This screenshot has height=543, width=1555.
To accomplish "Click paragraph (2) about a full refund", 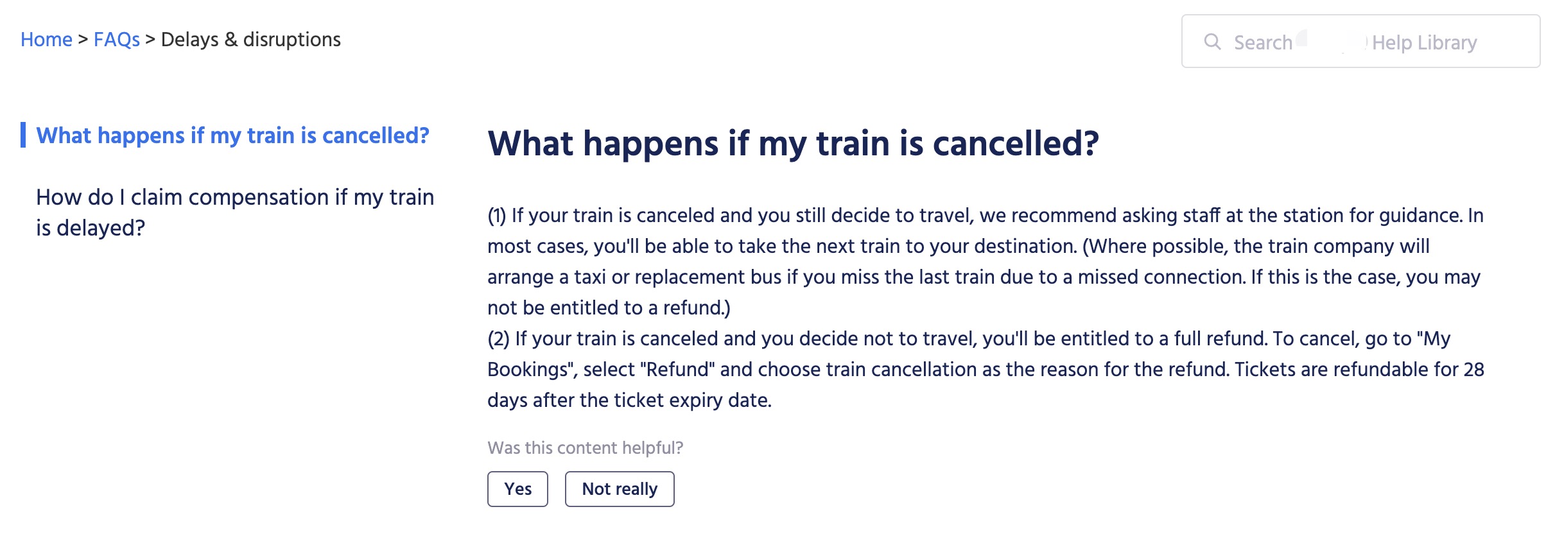I will (986, 369).
